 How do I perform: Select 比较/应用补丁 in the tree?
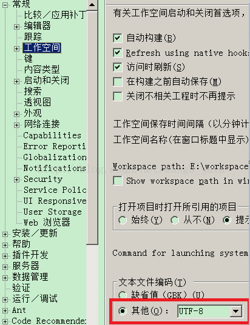point(55,15)
